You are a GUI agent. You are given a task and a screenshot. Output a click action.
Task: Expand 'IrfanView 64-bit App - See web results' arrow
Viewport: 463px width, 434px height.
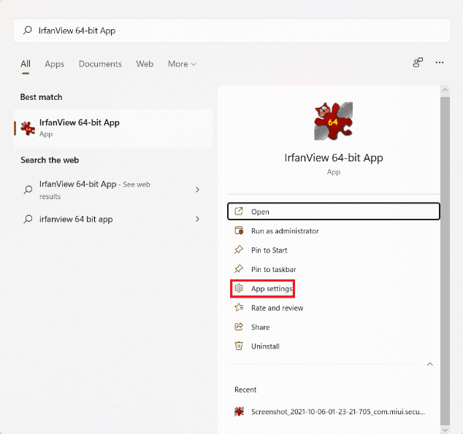coord(197,190)
